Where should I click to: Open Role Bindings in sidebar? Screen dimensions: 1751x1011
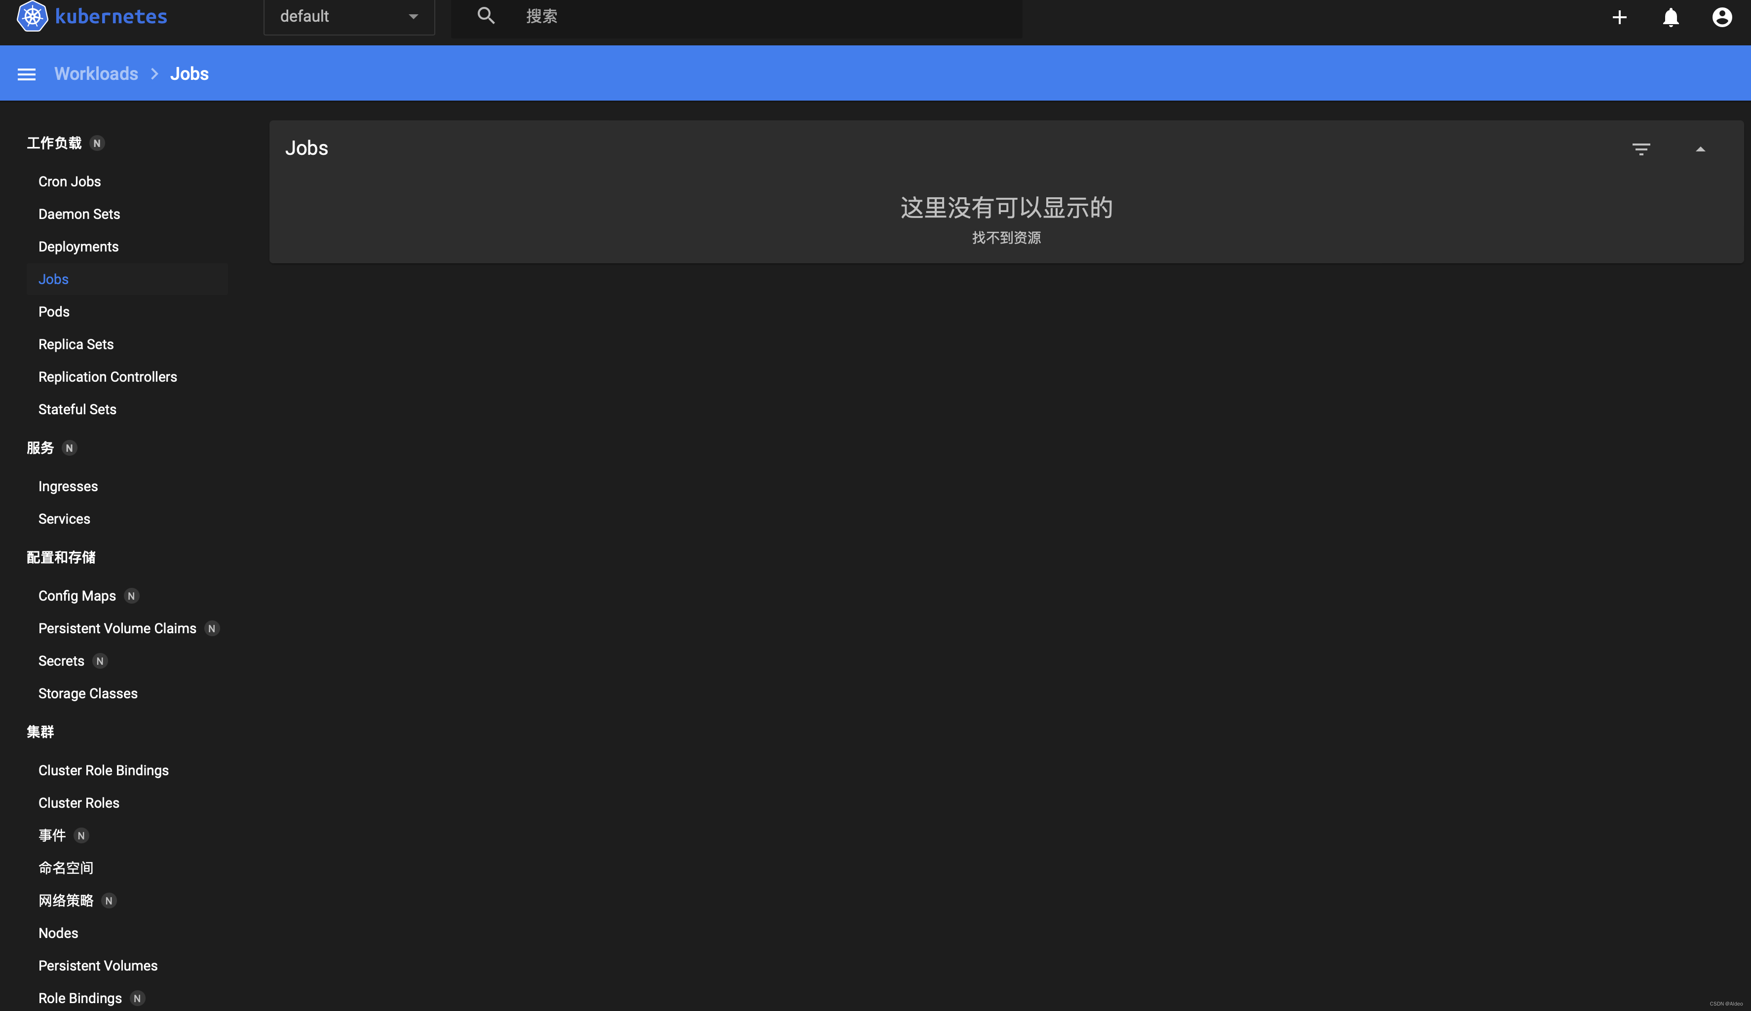click(x=80, y=999)
